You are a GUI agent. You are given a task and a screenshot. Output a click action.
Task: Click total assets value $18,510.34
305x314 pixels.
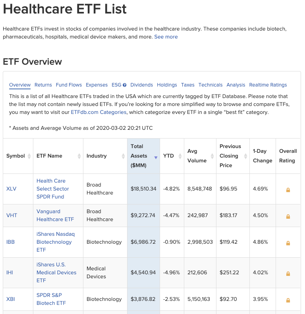point(143,189)
